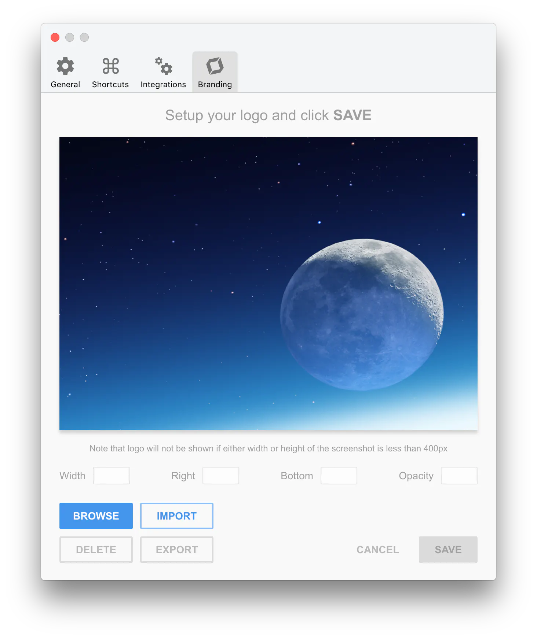Switch to the Shortcuts tab
Image resolution: width=537 pixels, height=639 pixels.
pos(110,73)
